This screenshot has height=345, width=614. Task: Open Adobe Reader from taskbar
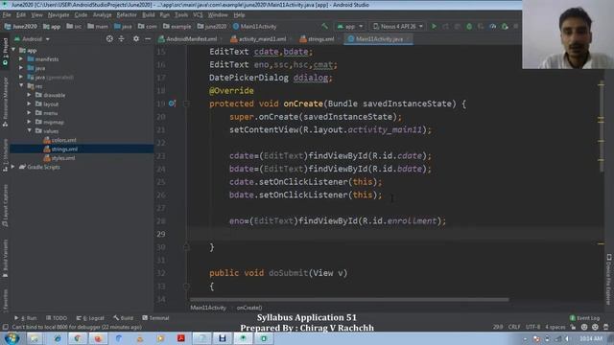pyautogui.click(x=181, y=338)
